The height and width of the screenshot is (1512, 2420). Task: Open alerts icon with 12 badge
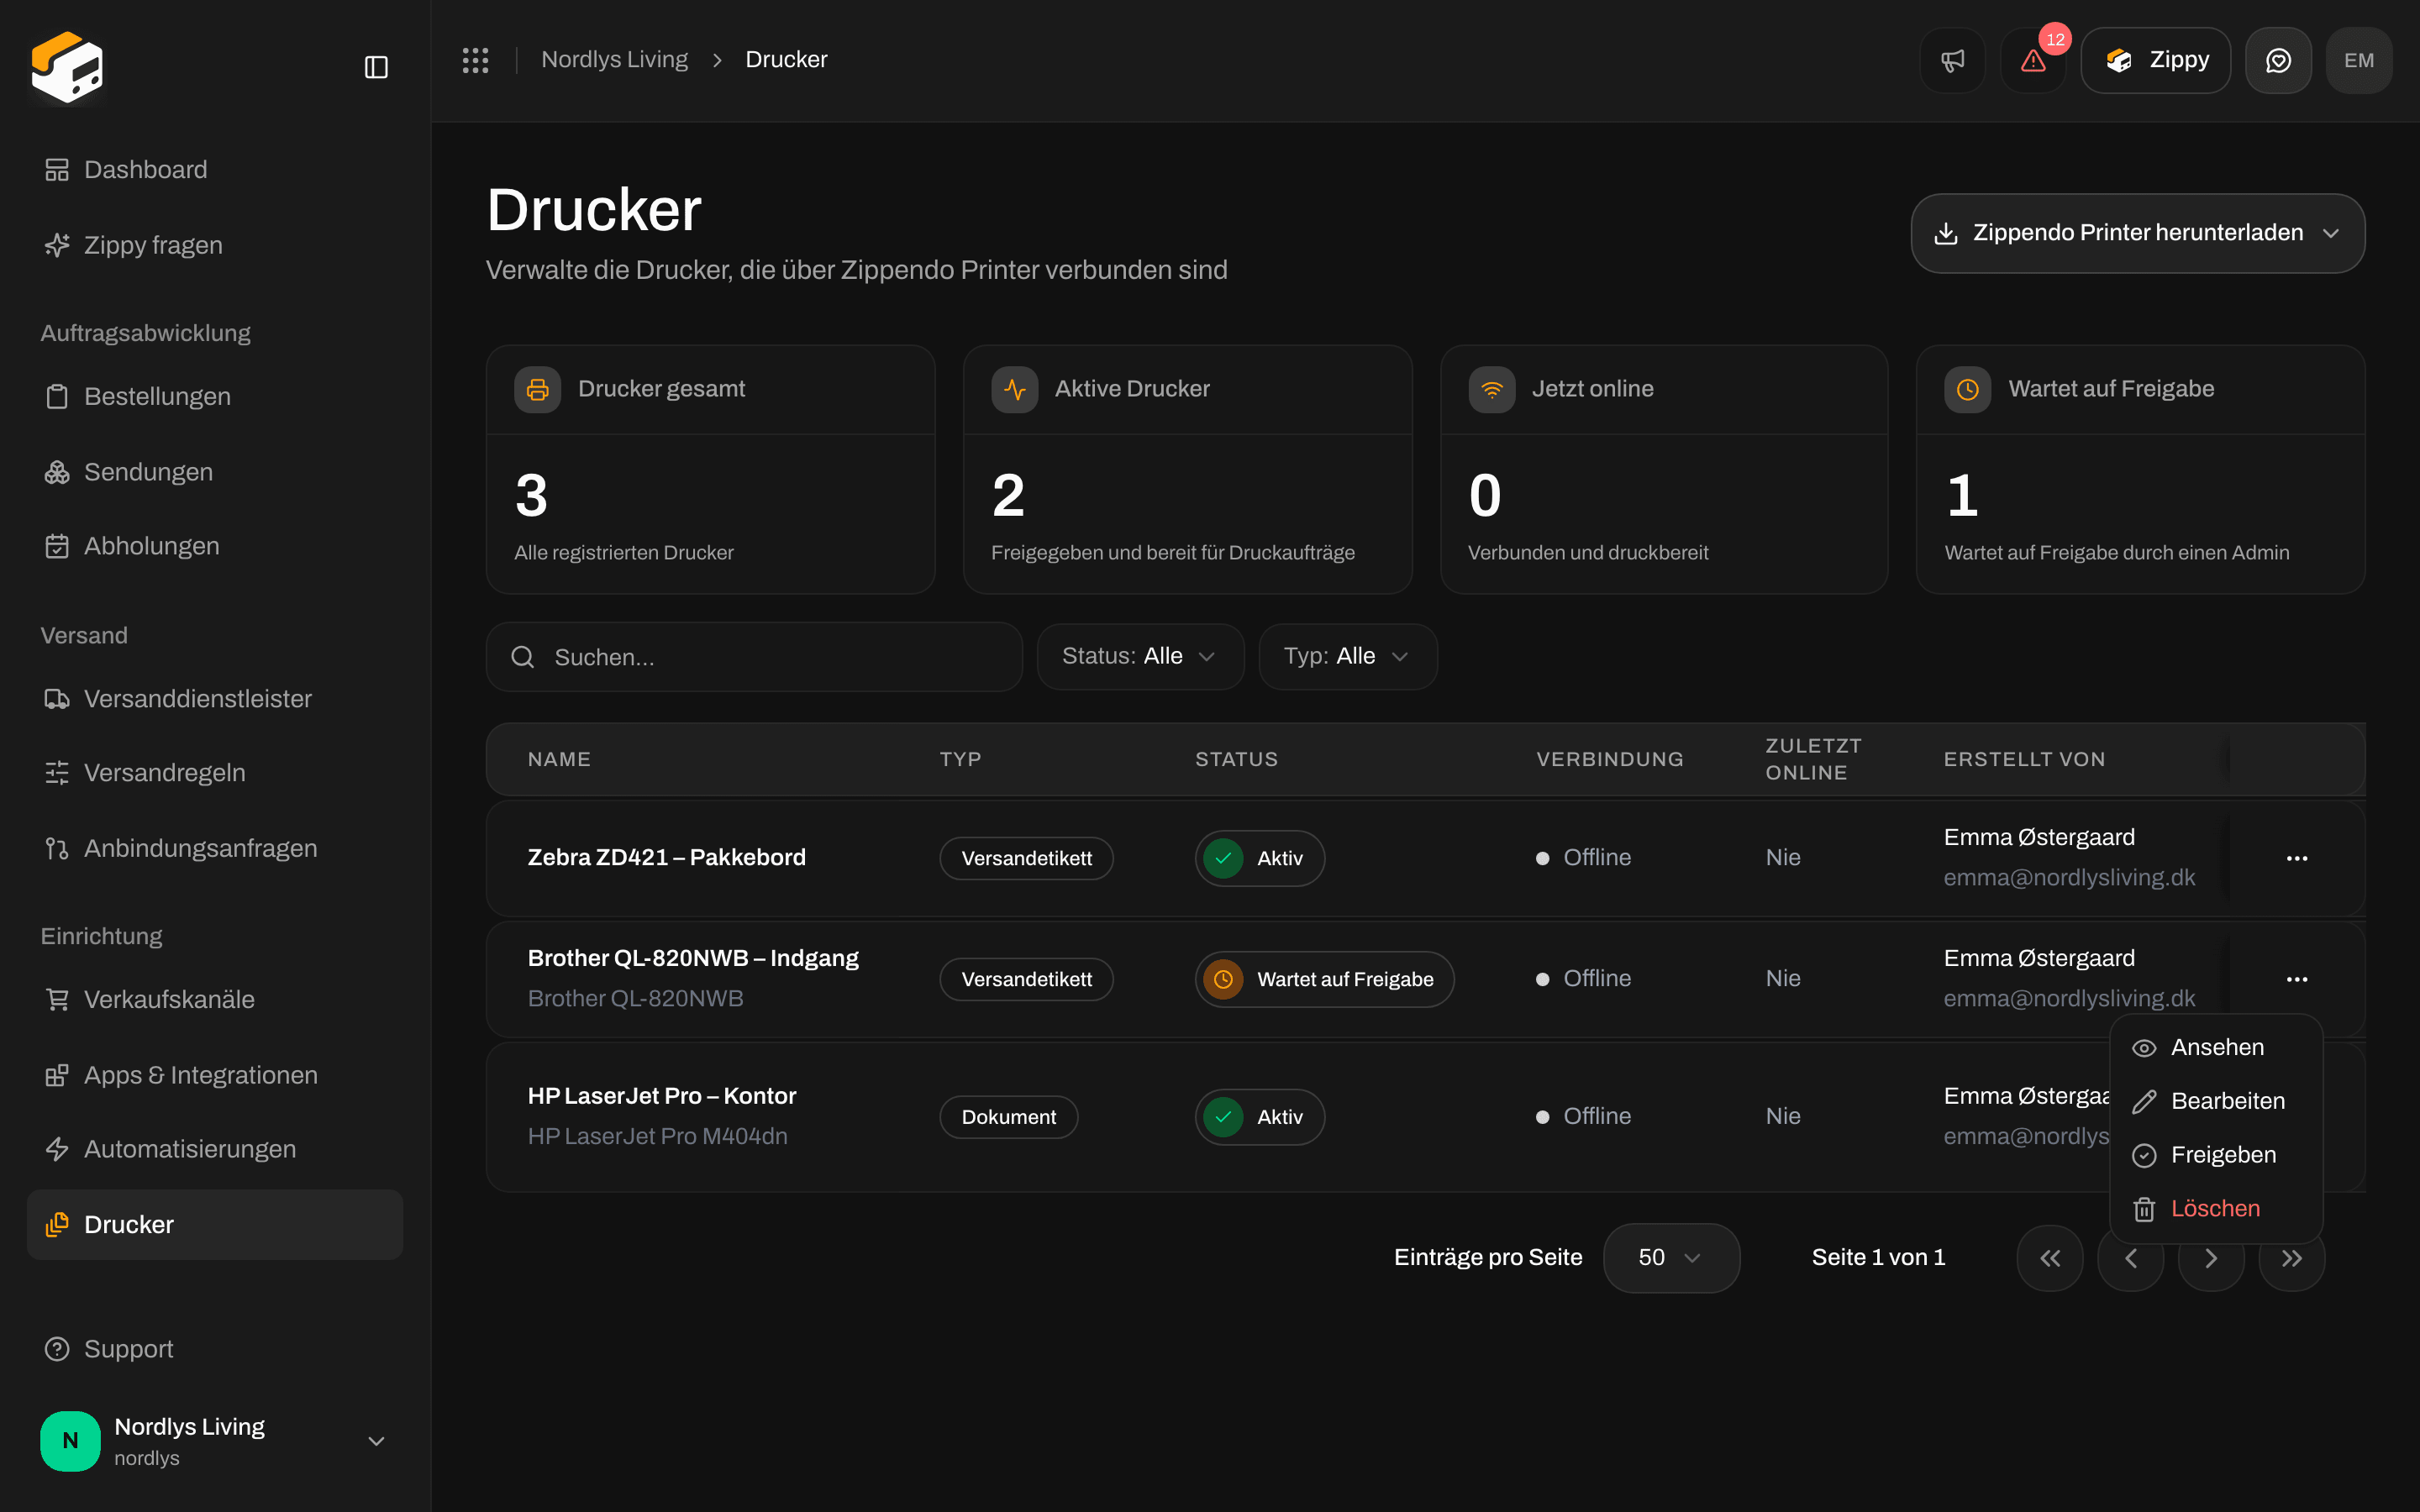tap(2033, 60)
